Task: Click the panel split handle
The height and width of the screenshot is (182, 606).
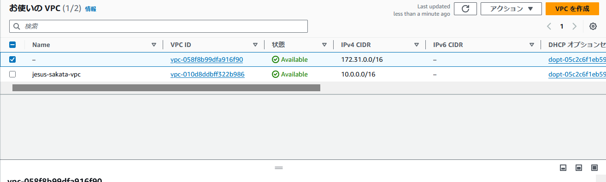Action: coord(278,168)
